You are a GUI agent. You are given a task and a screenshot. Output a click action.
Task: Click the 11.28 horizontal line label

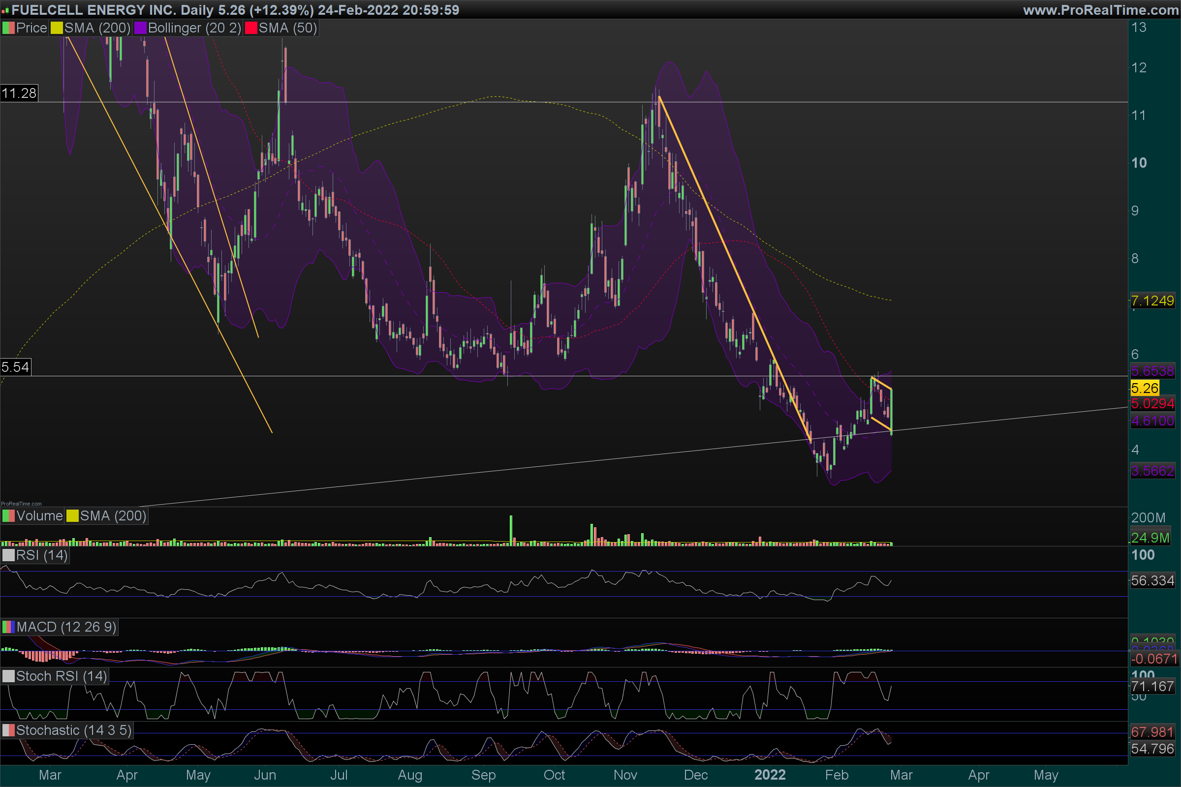[19, 93]
